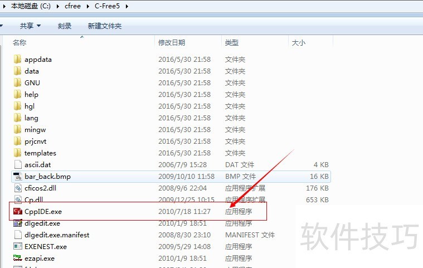The image size is (423, 268).
Task: Select the mingw folder name
Action: pyautogui.click(x=35, y=130)
